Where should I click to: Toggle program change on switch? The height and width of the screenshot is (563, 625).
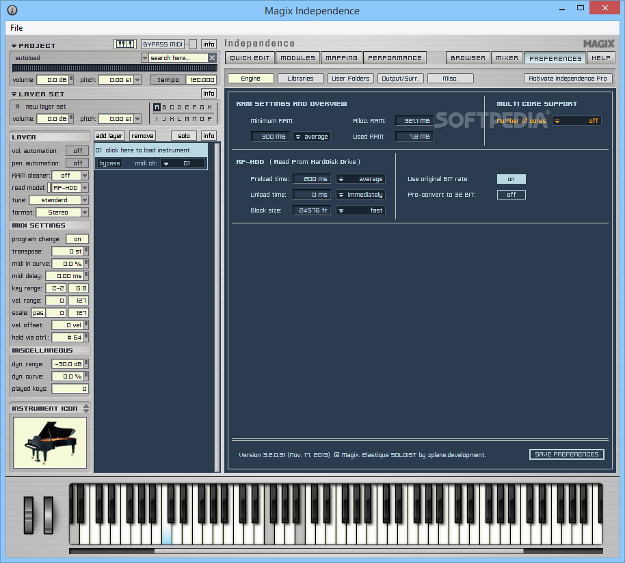[77, 239]
